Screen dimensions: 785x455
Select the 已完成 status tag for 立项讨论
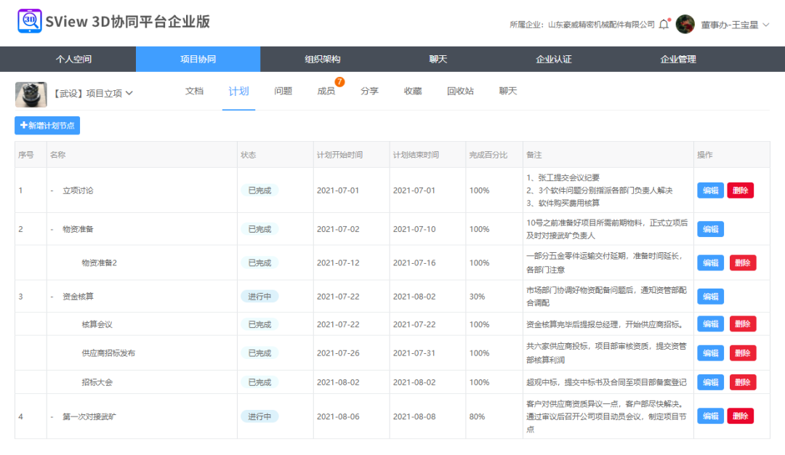[x=259, y=190]
